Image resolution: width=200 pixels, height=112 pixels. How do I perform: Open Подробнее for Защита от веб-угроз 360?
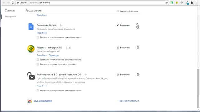pos(42,55)
